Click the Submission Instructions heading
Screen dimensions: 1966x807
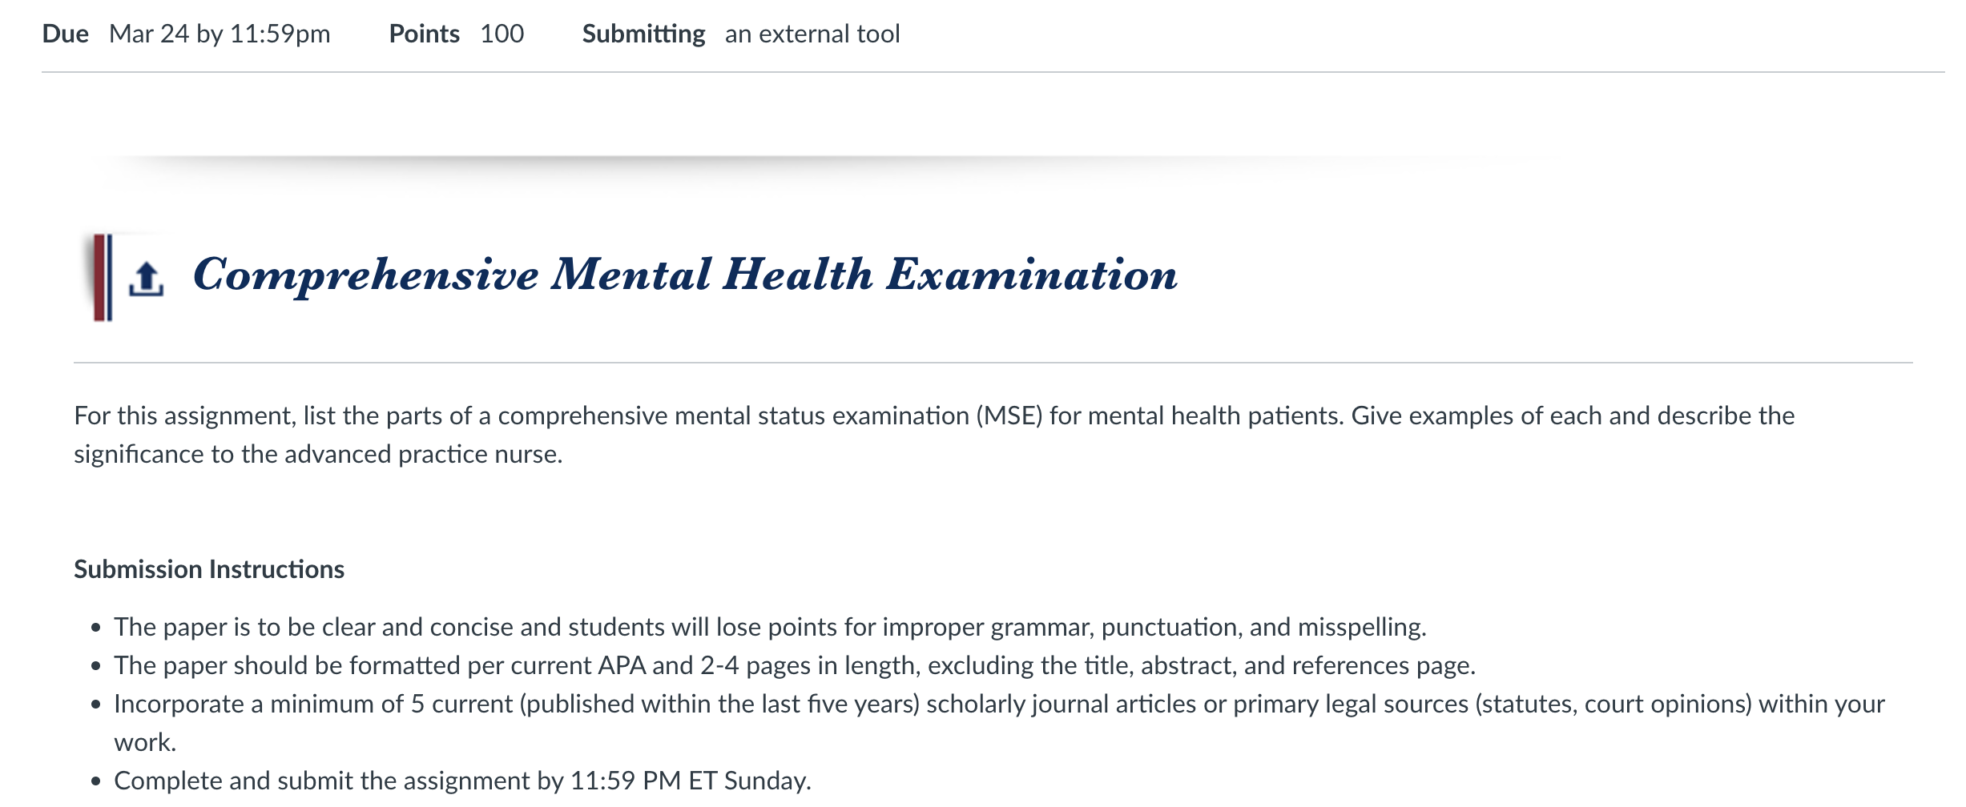click(209, 569)
